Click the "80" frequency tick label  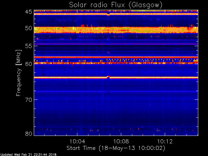tap(29, 134)
